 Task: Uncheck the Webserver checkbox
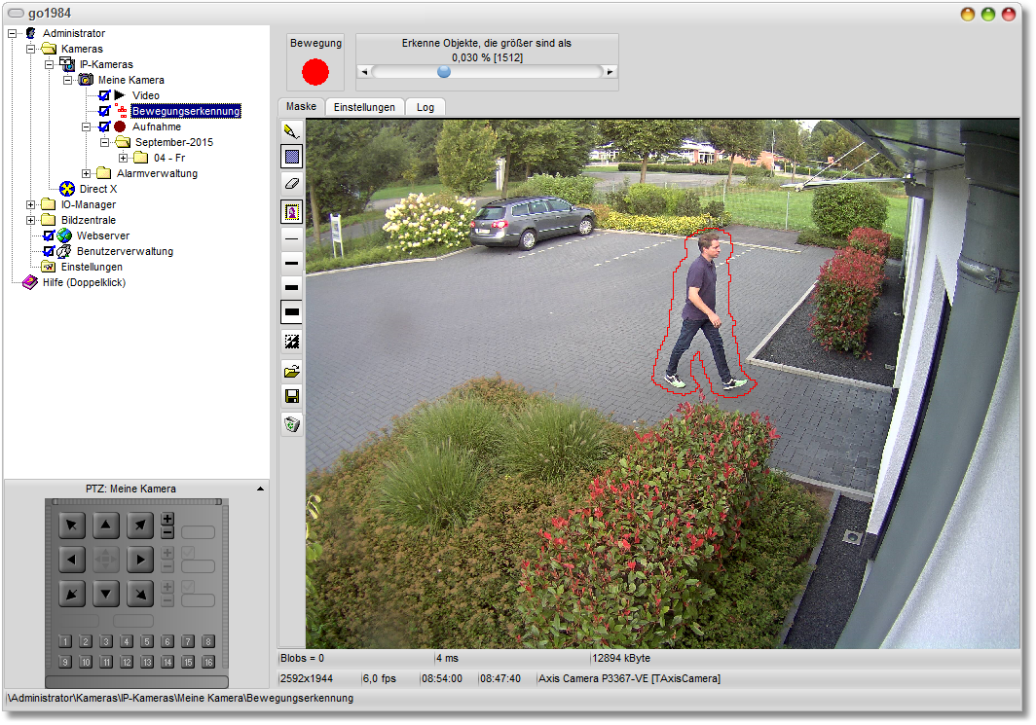(x=49, y=236)
